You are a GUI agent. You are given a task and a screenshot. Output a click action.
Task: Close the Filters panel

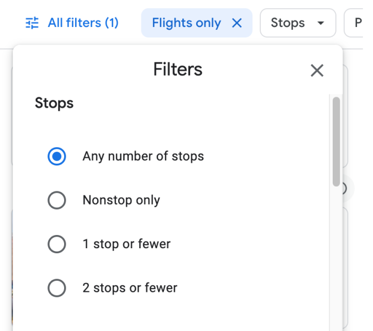pyautogui.click(x=317, y=71)
